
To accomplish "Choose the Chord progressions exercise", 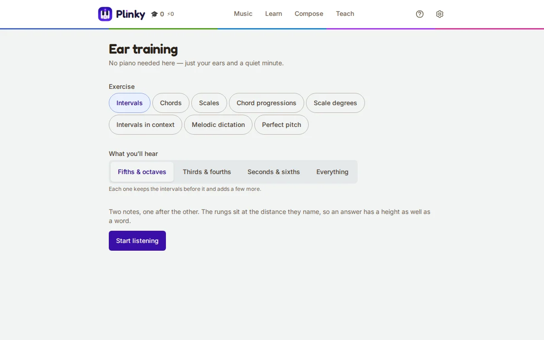I will pyautogui.click(x=267, y=103).
